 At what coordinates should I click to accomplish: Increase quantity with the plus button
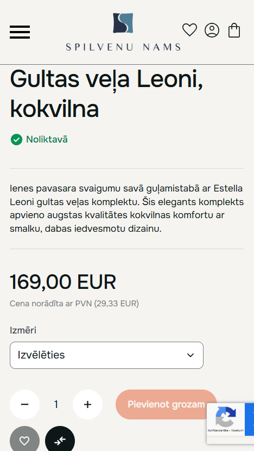87,404
